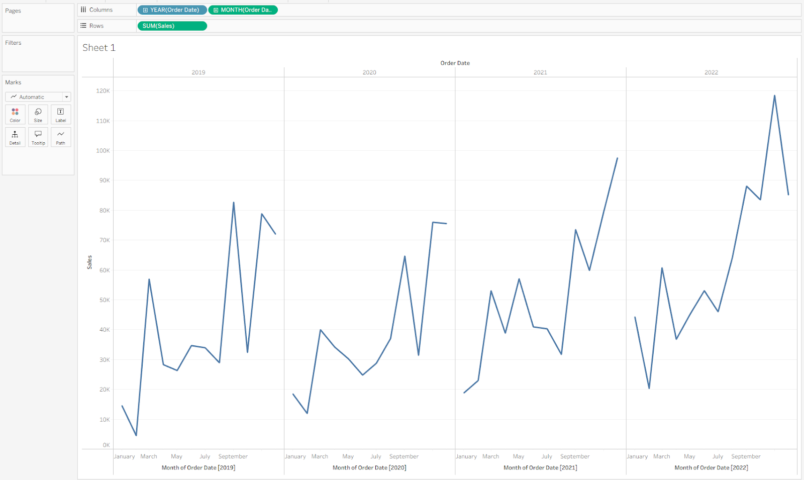
Task: Select the MONTH(Order Da.. pill in Columns
Action: [243, 10]
